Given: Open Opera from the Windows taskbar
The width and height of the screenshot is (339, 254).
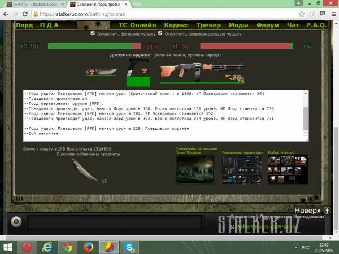Looking at the screenshot, I should pyautogui.click(x=26, y=247).
